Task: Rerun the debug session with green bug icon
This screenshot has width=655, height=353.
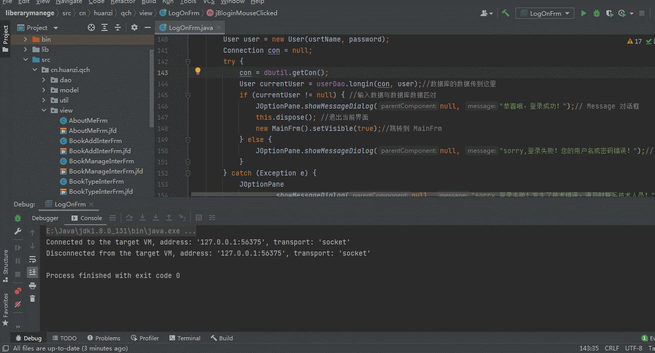Action: coord(17,219)
